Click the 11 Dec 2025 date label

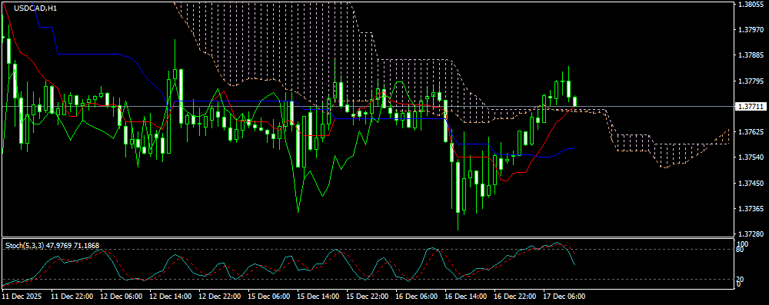(22, 297)
